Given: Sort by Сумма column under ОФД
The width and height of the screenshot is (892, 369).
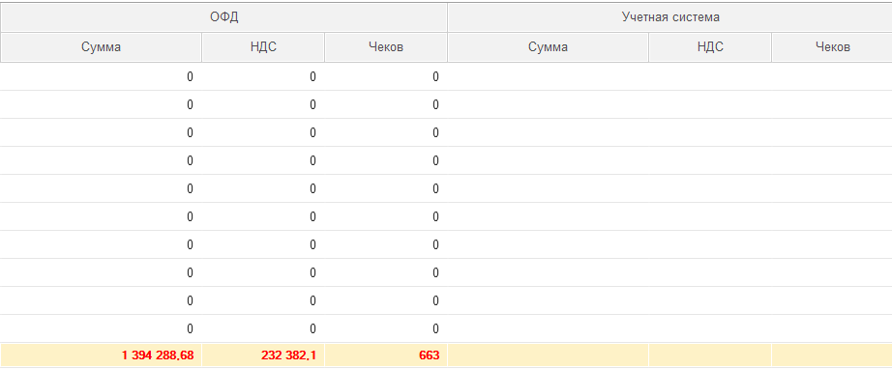Looking at the screenshot, I should (101, 47).
